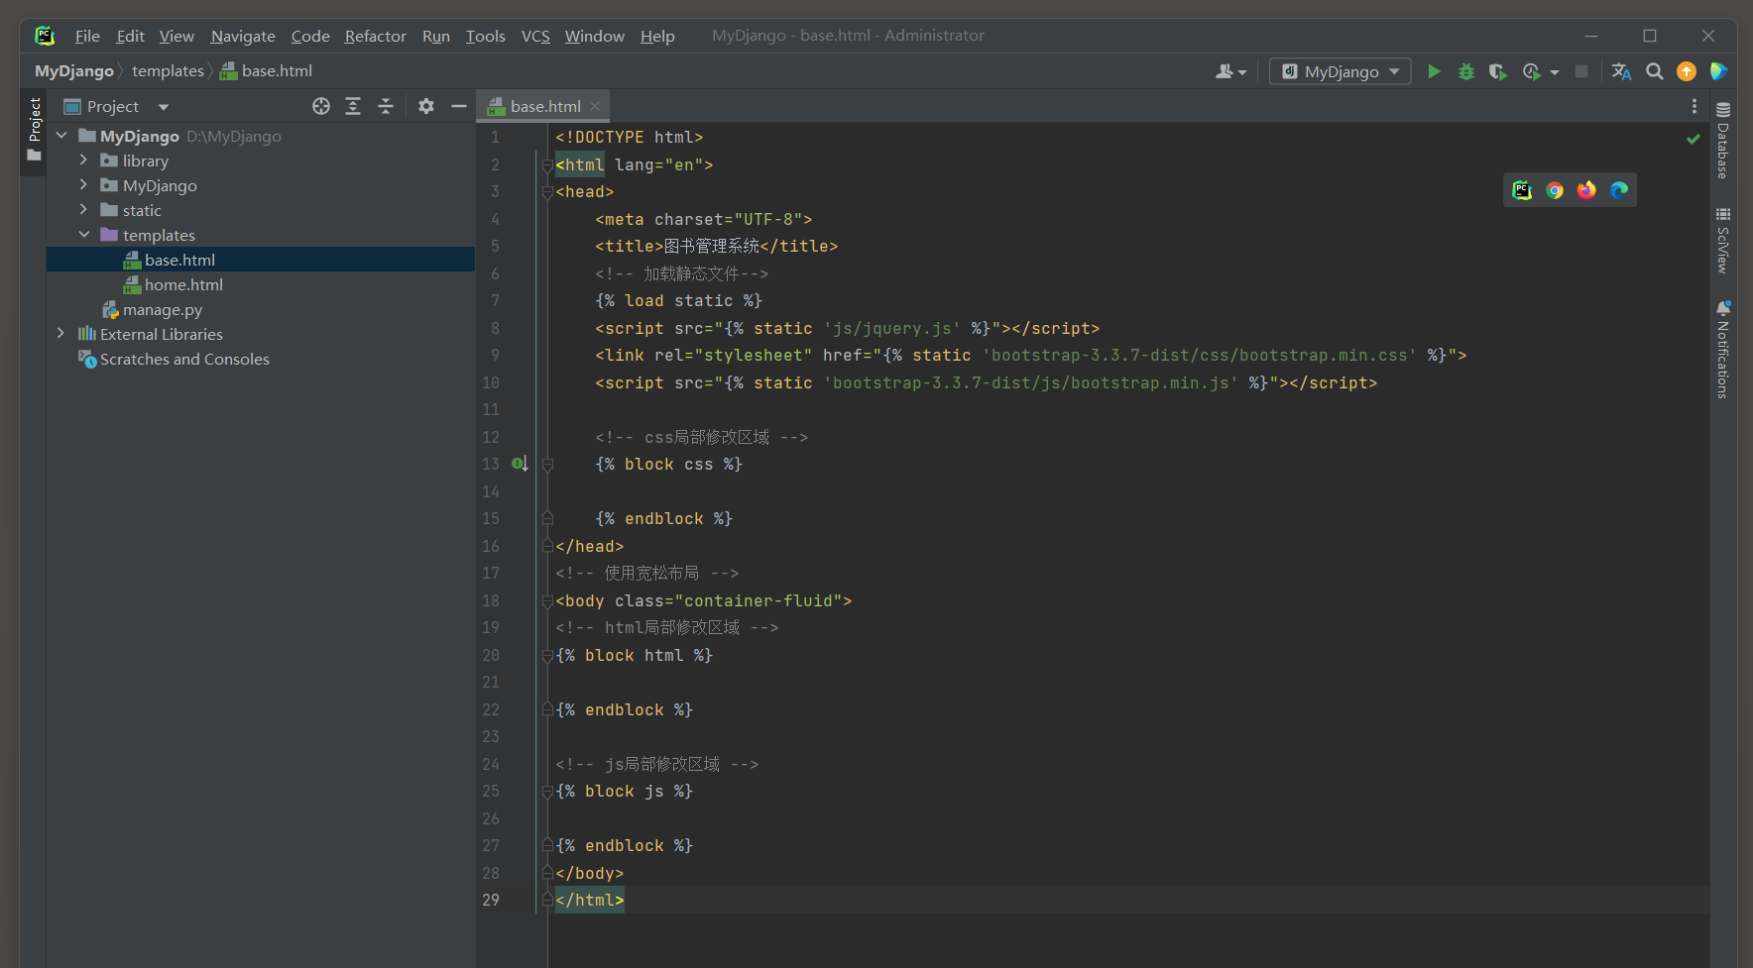Expand the library folder
The width and height of the screenshot is (1753, 968).
[83, 160]
